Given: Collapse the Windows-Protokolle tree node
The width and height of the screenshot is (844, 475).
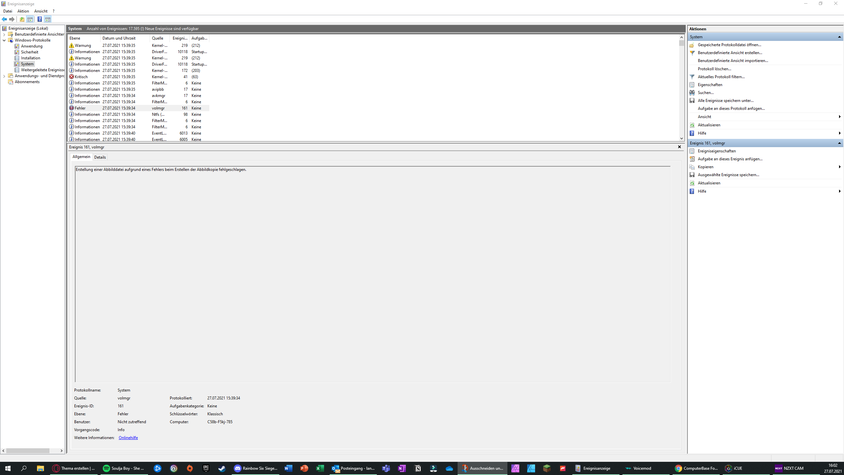Looking at the screenshot, I should click(4, 40).
